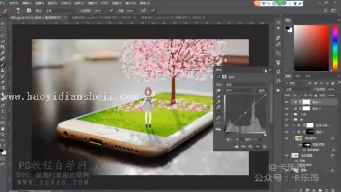This screenshot has width=341, height=192.
Task: Select the Lasso tool
Action: coord(3,35)
